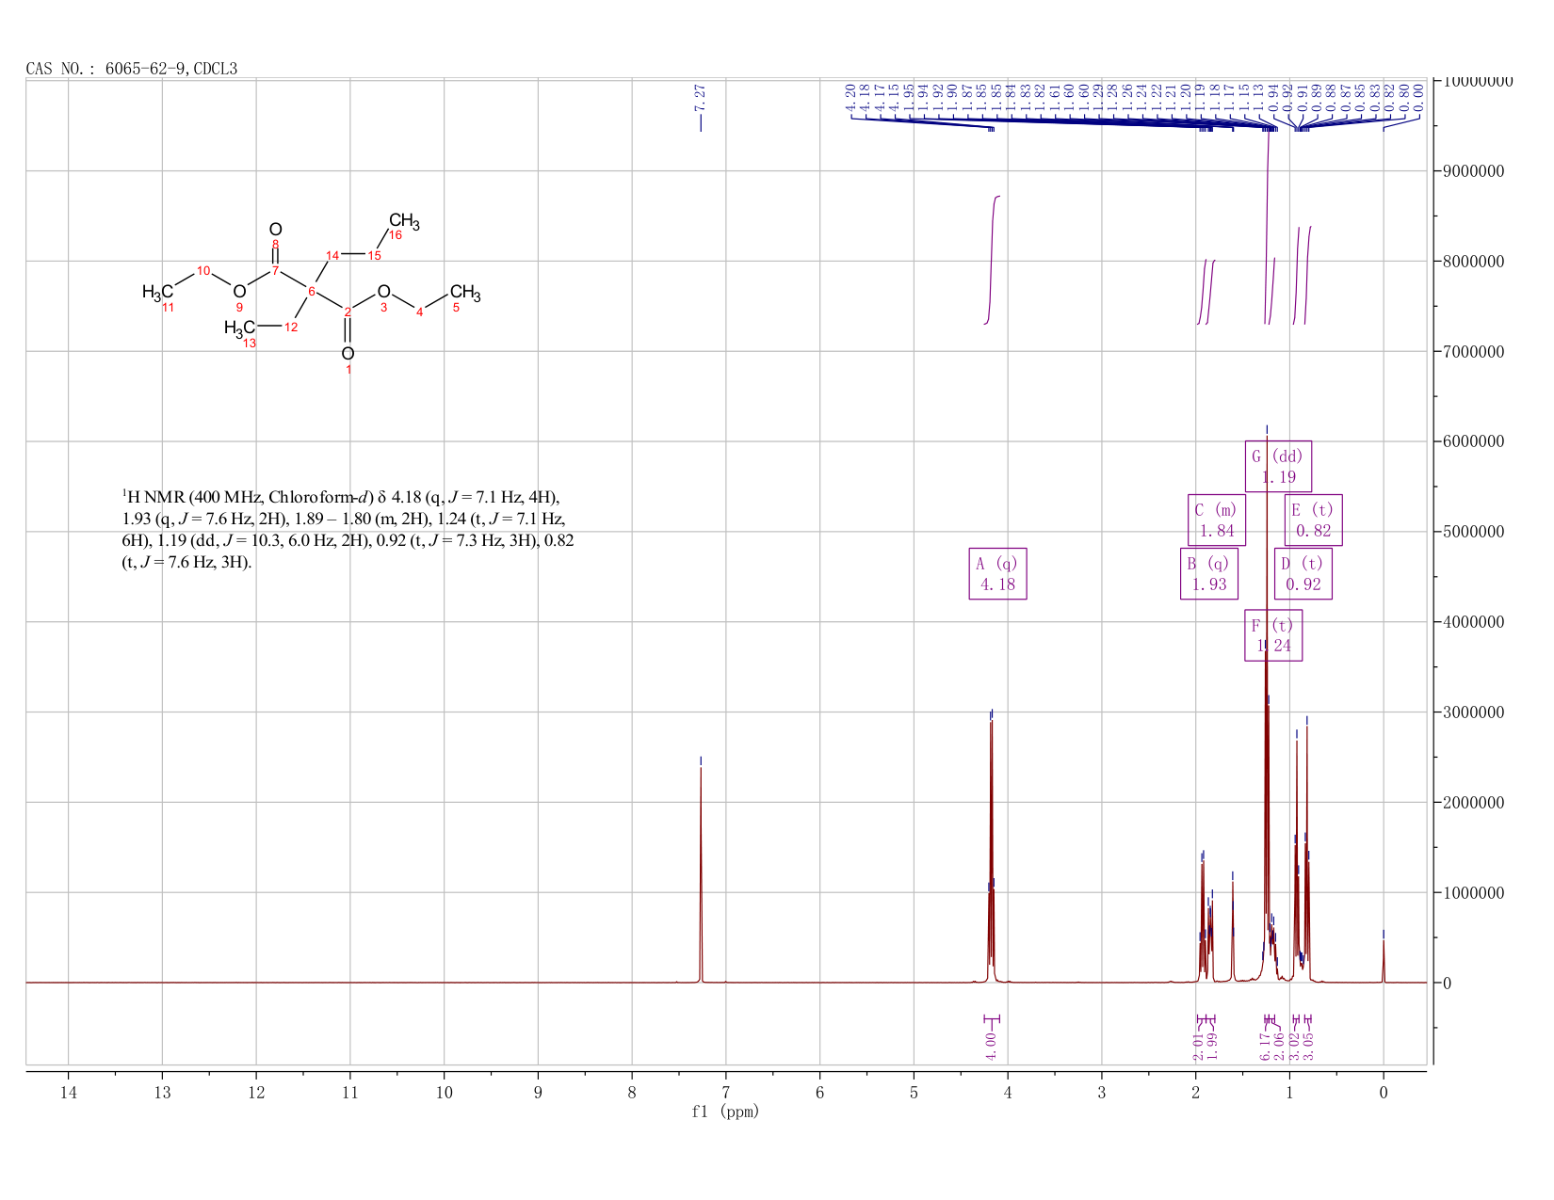The width and height of the screenshot is (1554, 1200).
Task: Select the 1H NMR multiplet report text
Action: (x=348, y=530)
